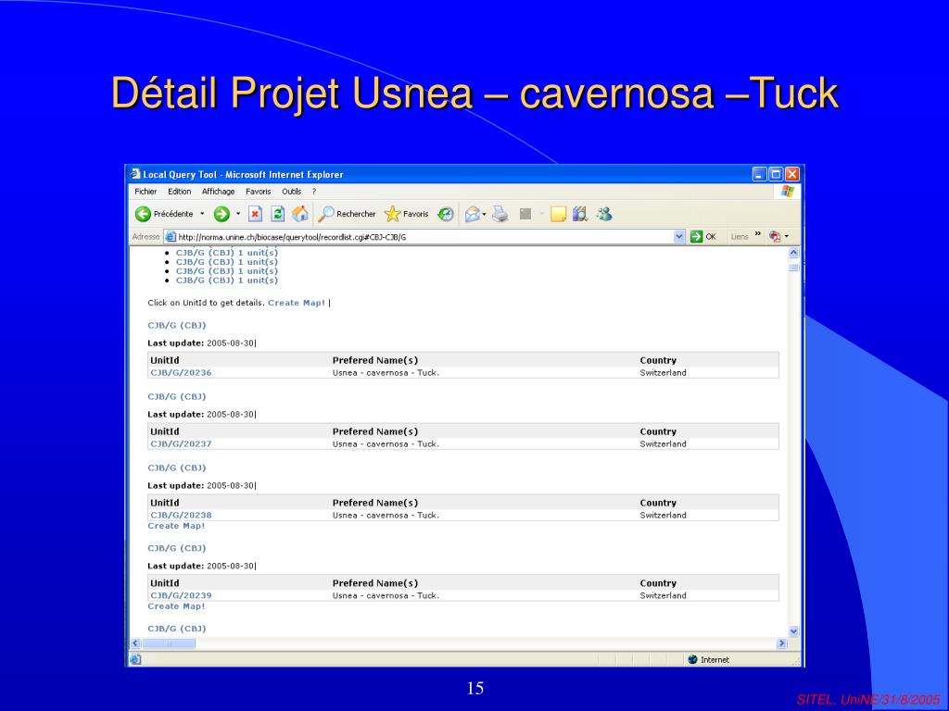The height and width of the screenshot is (711, 949).
Task: Open Favoris star panel
Action: [x=407, y=214]
